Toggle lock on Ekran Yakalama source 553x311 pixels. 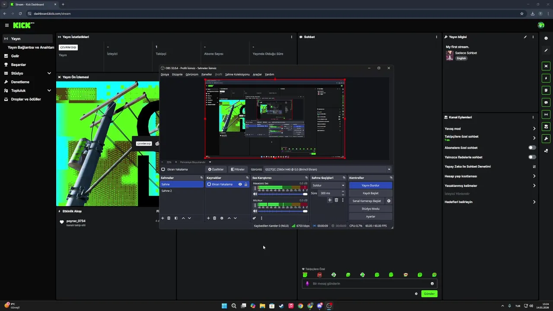246,184
